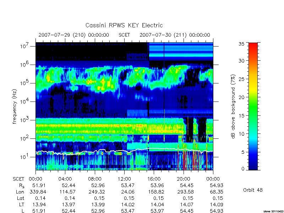Select the start date "2007-07-29 (210) 00:00:00"
Viewport: 284px width, 213px height.
click(x=74, y=35)
